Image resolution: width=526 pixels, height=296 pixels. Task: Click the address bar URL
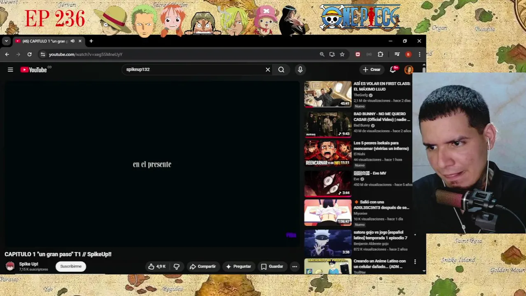(86, 54)
